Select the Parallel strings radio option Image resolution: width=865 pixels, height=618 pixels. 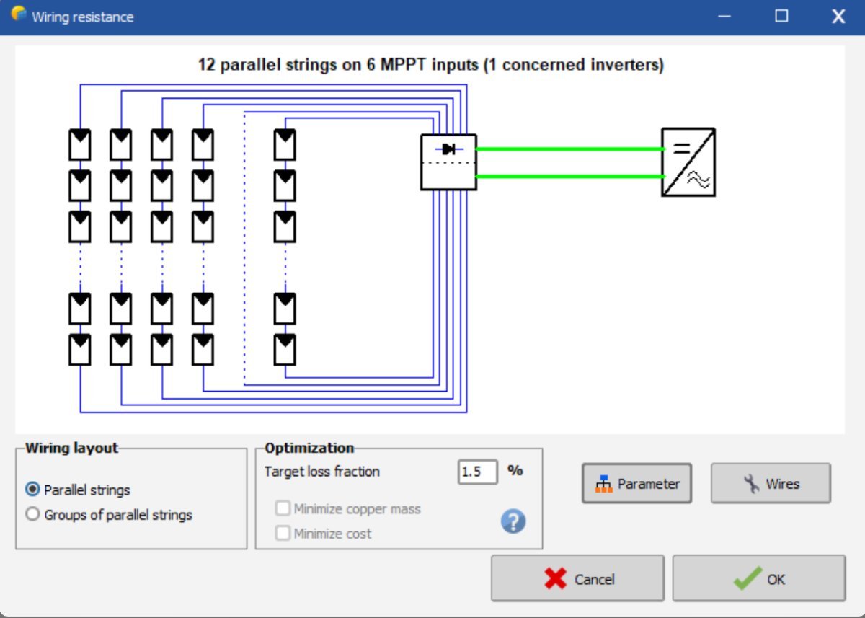pyautogui.click(x=32, y=490)
